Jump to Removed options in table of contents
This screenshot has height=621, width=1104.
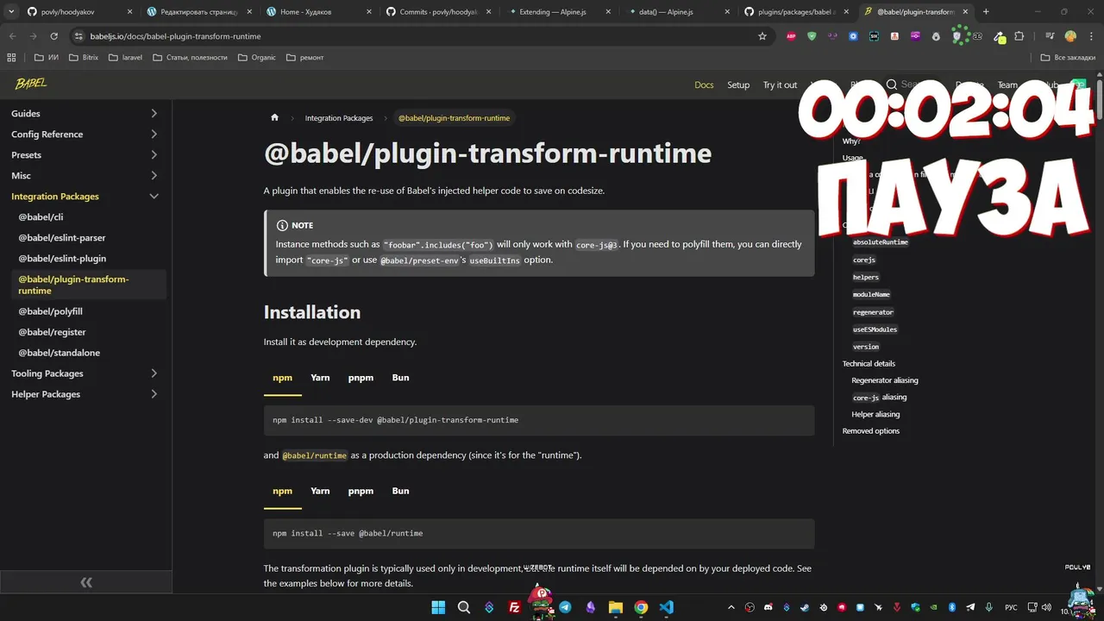(870, 431)
